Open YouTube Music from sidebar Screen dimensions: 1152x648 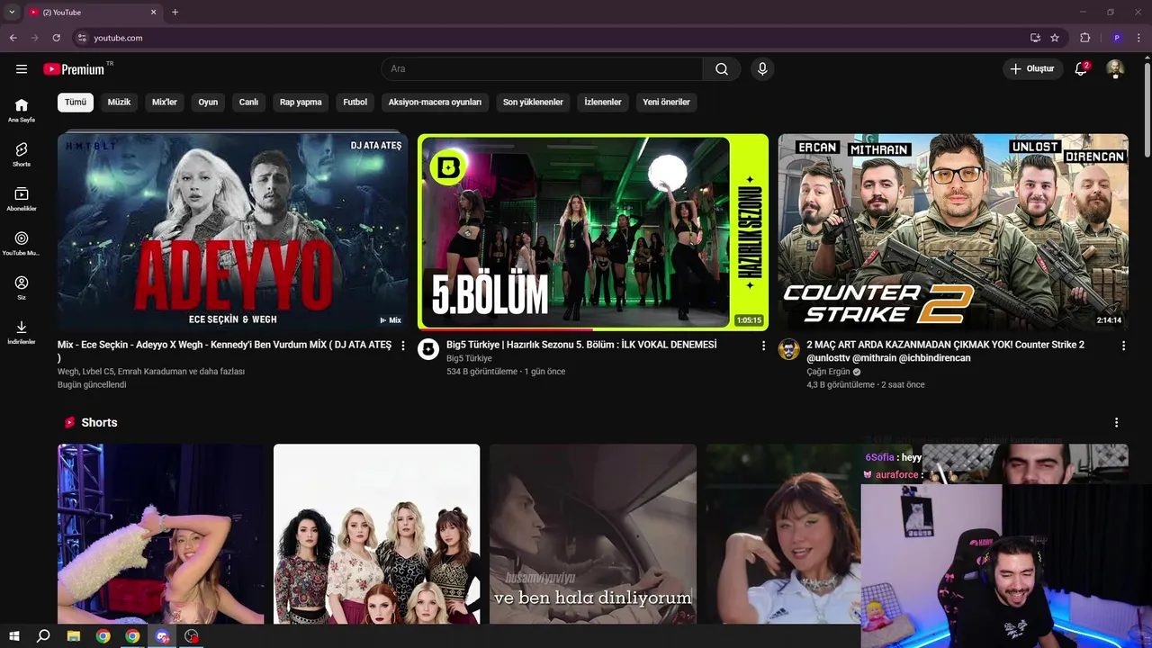coord(22,244)
